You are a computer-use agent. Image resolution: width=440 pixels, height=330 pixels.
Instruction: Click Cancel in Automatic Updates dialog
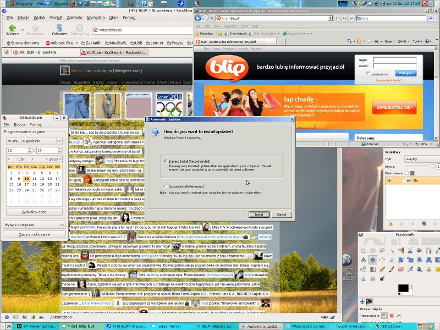click(282, 215)
